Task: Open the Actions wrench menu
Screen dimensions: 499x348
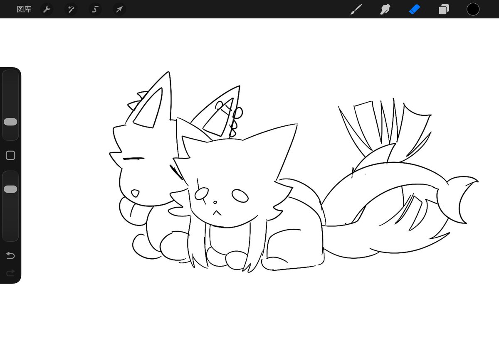Action: coord(47,9)
